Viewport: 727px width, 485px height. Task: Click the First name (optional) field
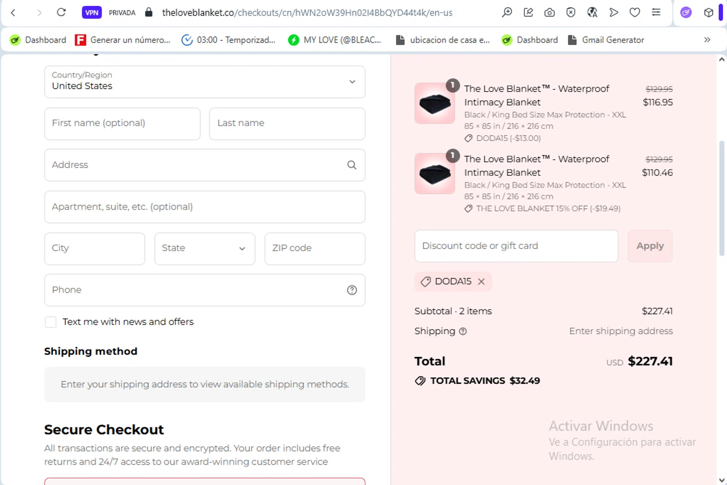click(122, 124)
